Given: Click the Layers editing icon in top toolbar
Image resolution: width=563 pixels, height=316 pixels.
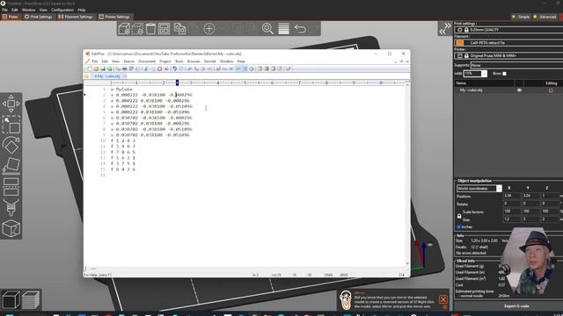Looking at the screenshot, I should 283,29.
